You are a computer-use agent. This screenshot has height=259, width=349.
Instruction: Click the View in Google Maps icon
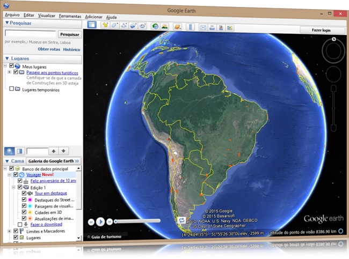tap(230, 28)
